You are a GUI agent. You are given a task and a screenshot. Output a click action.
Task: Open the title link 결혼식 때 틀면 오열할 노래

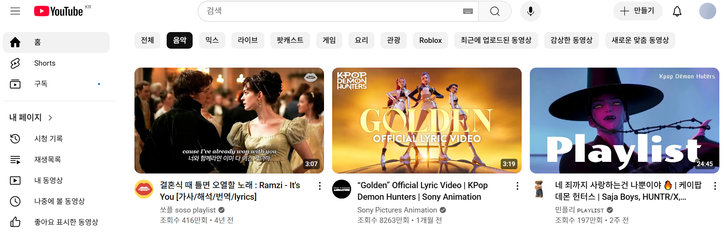point(230,191)
